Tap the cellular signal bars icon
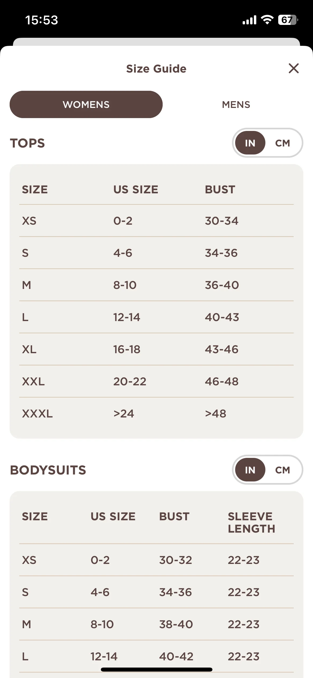 click(249, 20)
